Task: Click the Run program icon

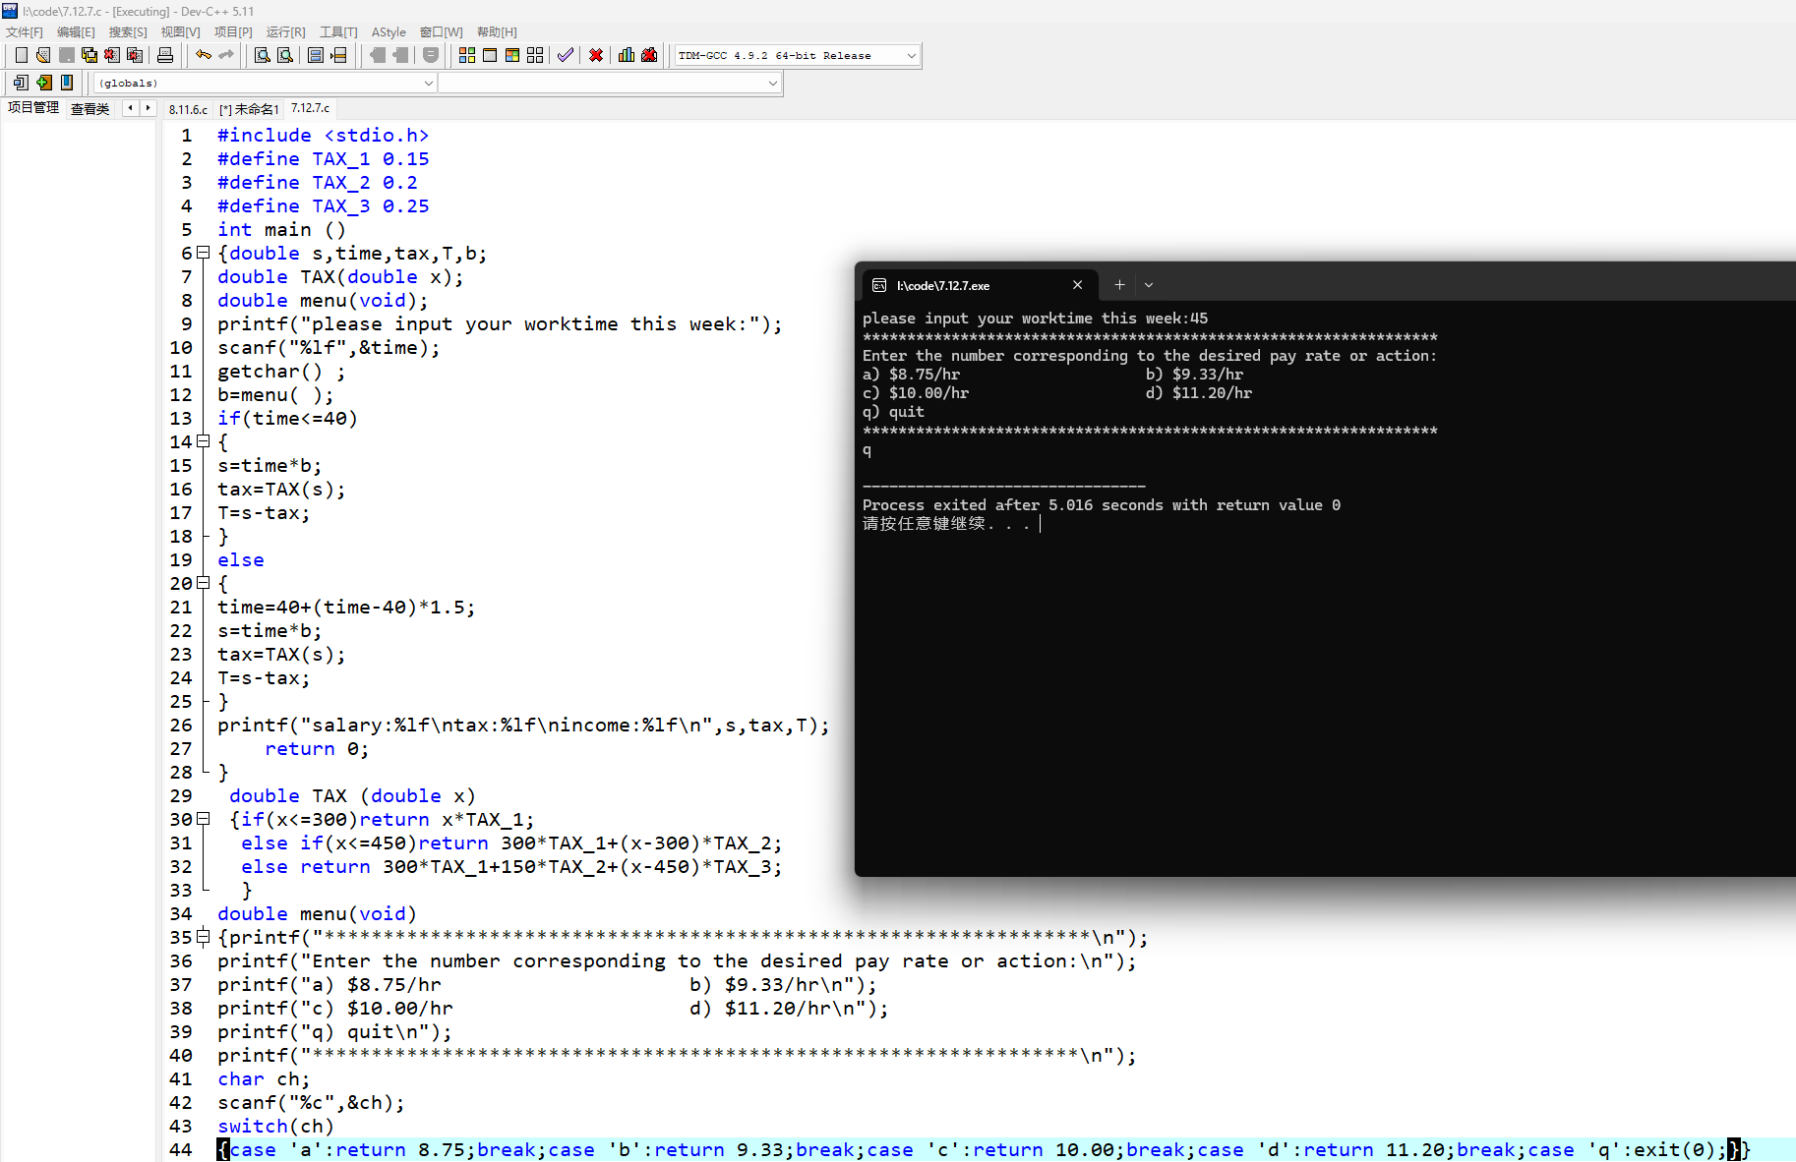Action: point(490,55)
